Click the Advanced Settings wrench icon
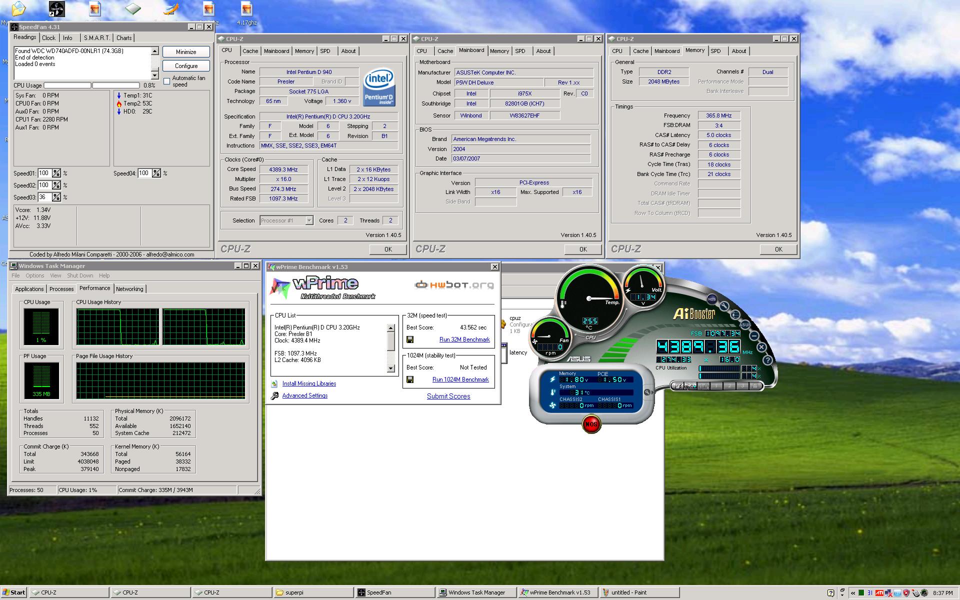Screen dimensions: 960x600 pyautogui.click(x=274, y=396)
